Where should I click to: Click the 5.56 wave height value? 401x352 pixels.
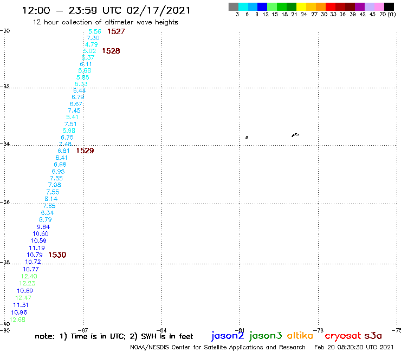[x=95, y=31]
